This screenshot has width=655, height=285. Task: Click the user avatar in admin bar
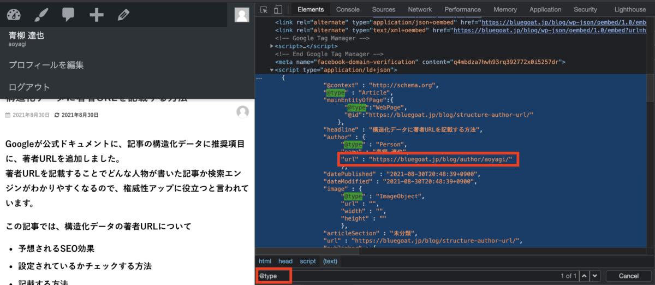[x=242, y=15]
